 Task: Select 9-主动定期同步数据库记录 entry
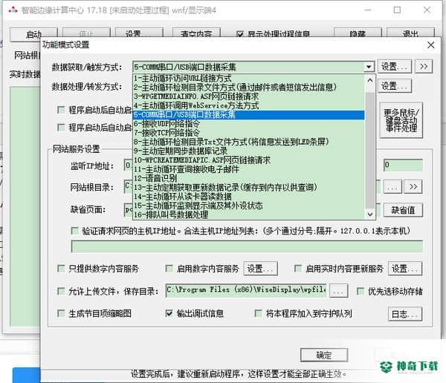tap(248, 151)
